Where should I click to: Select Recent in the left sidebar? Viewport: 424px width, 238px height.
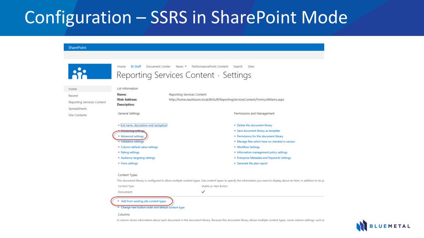tap(73, 96)
